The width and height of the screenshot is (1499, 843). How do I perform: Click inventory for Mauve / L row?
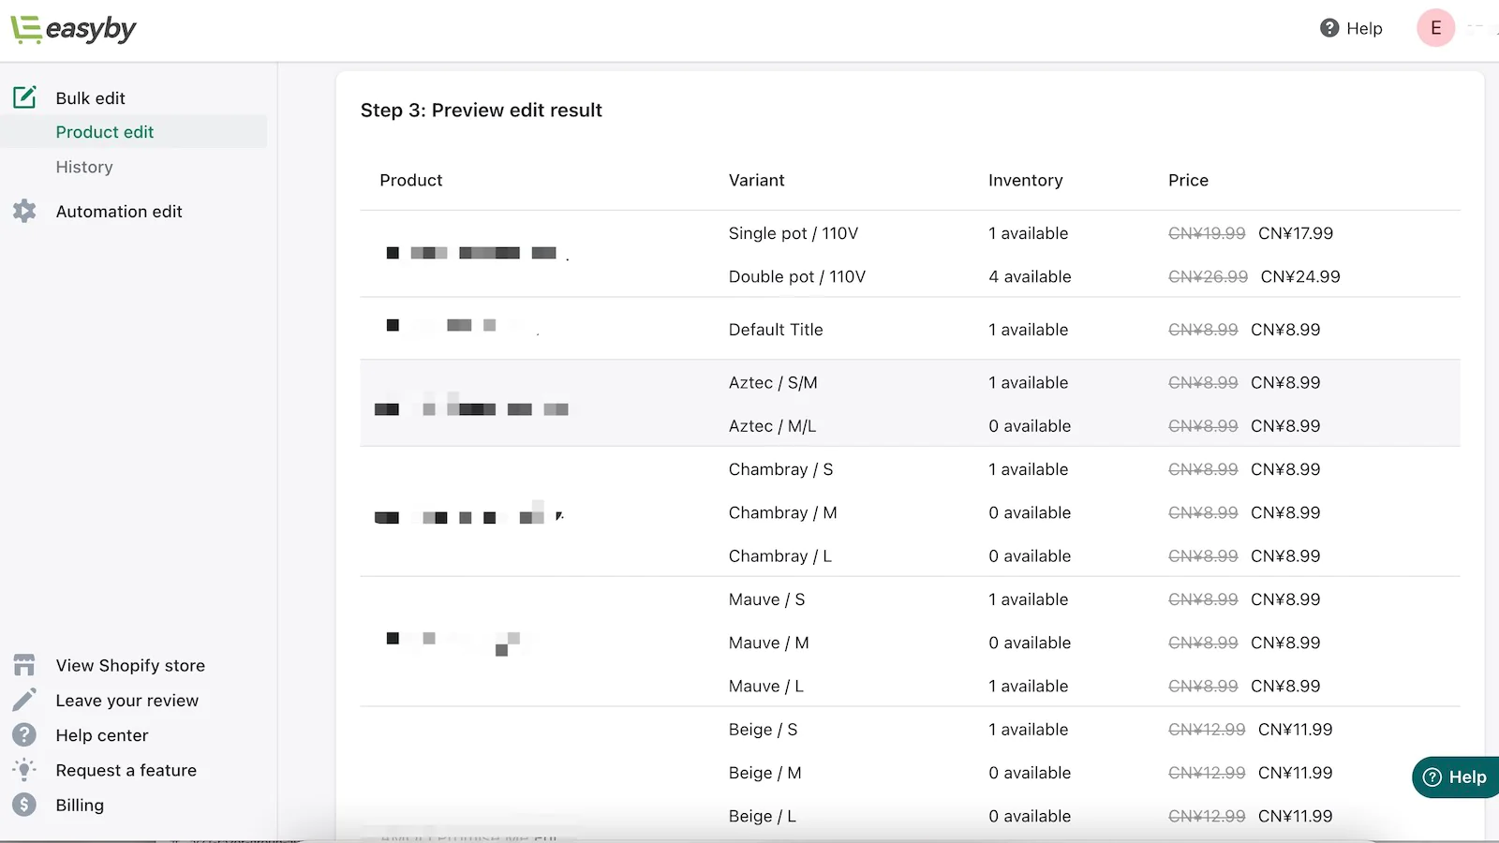coord(1029,687)
